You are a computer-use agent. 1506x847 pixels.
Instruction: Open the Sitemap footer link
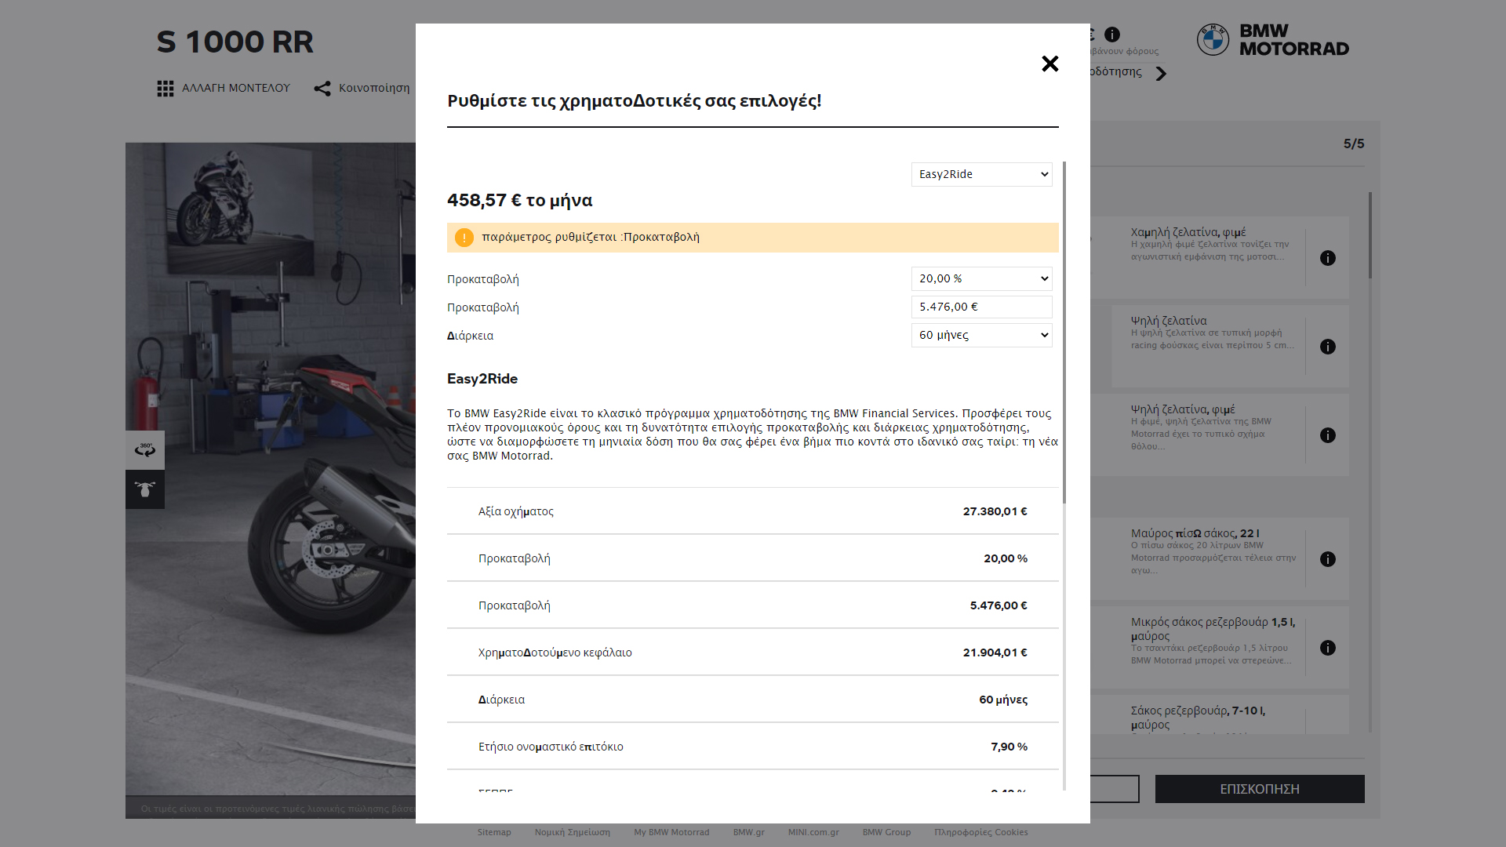point(494,832)
